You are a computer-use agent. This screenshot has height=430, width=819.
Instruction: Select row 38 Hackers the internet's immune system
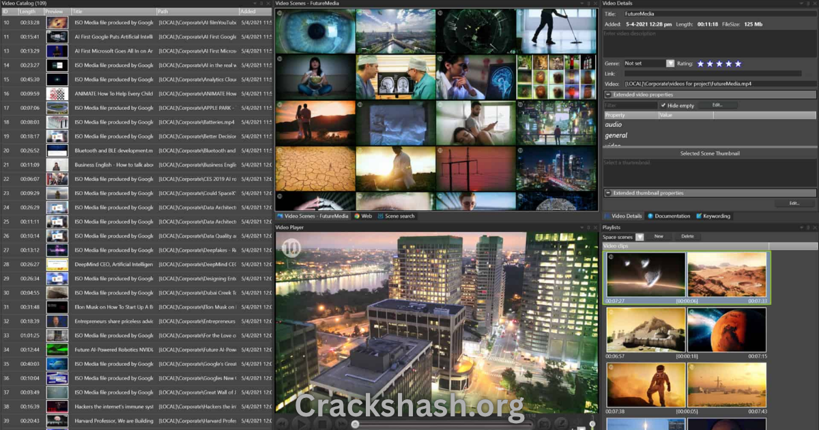(136, 407)
